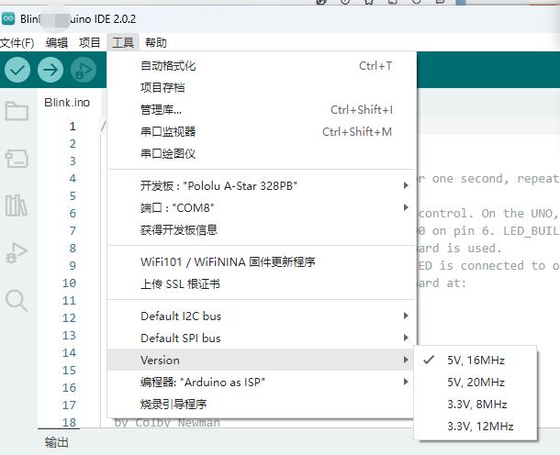Open the Library Manager books icon
Viewport: 560px width, 455px height.
[x=17, y=205]
